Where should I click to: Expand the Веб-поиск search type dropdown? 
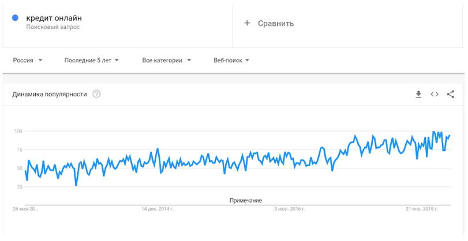[231, 60]
